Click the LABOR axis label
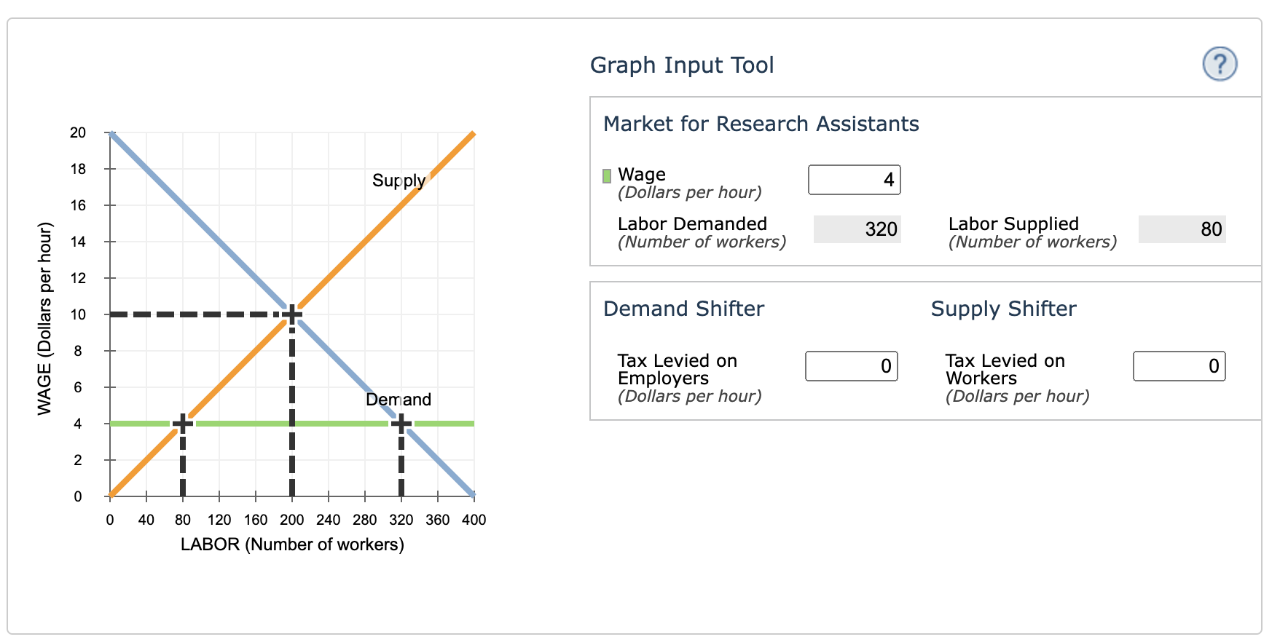 292,543
